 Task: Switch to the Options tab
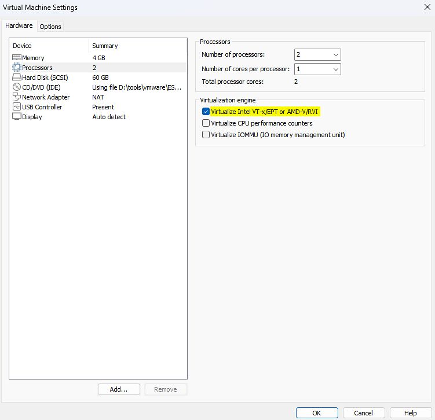click(x=50, y=27)
